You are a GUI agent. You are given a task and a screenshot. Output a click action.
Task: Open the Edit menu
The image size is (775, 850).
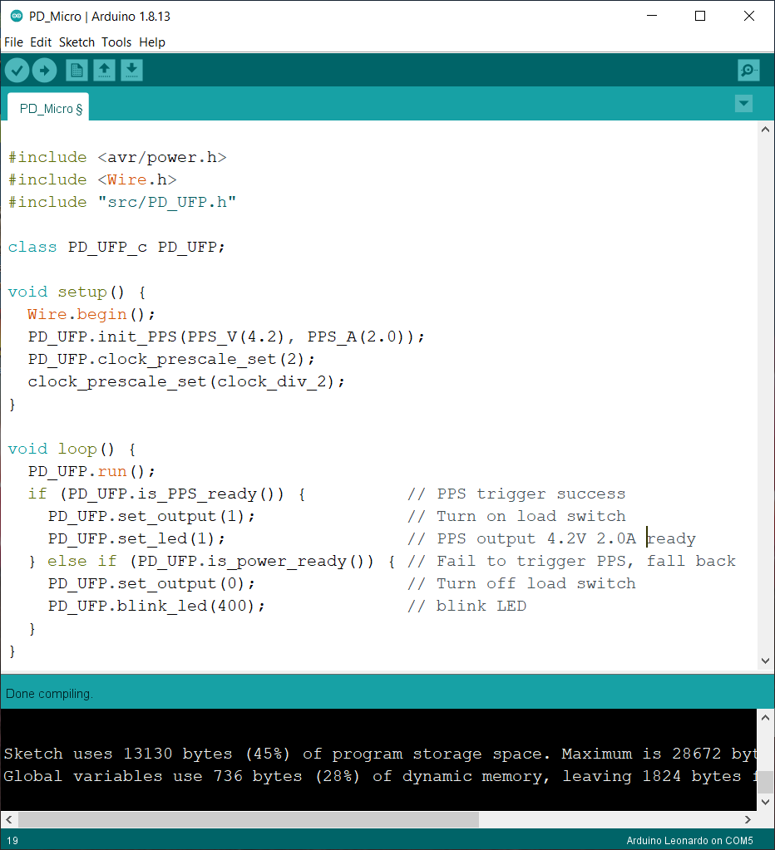[41, 42]
